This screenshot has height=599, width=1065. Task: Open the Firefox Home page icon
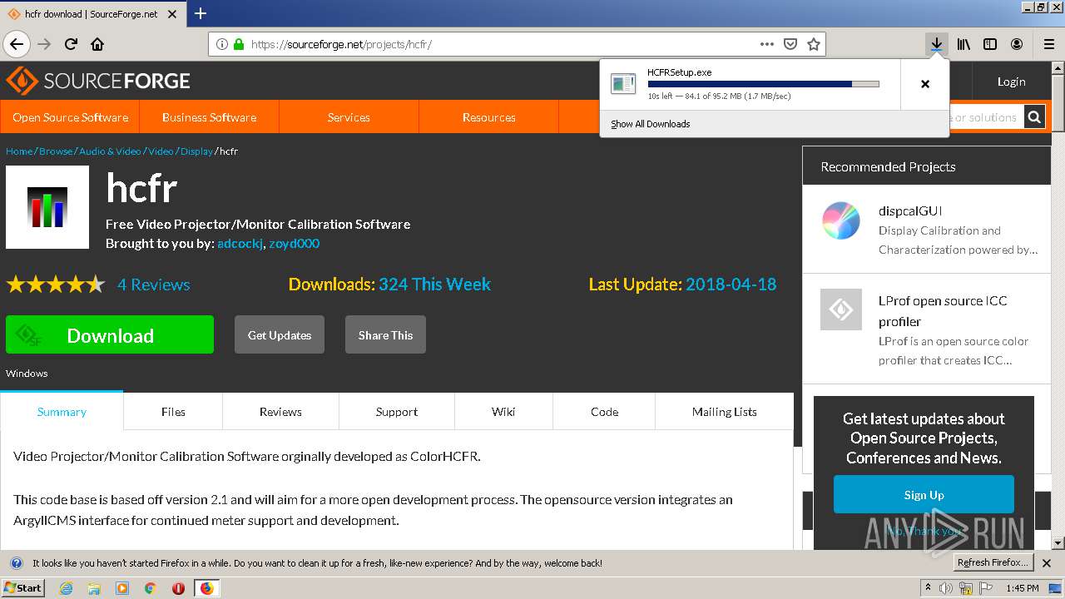pyautogui.click(x=97, y=44)
